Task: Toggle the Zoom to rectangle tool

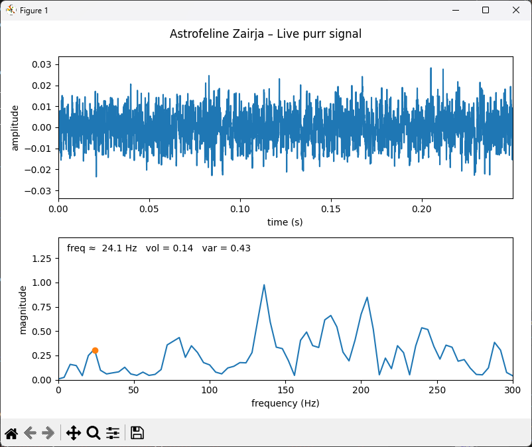Action: [94, 433]
